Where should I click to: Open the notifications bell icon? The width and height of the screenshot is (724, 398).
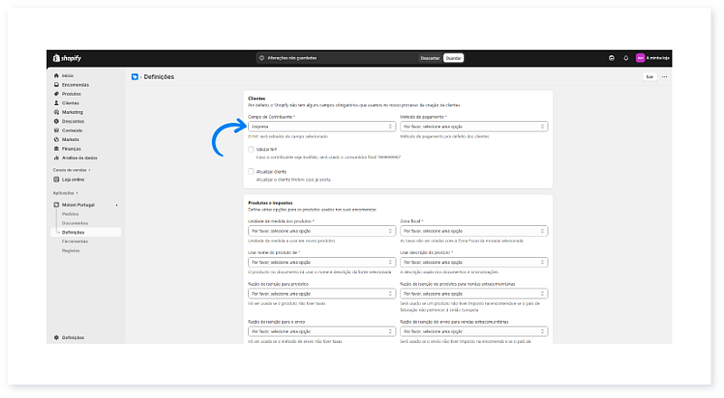(625, 58)
